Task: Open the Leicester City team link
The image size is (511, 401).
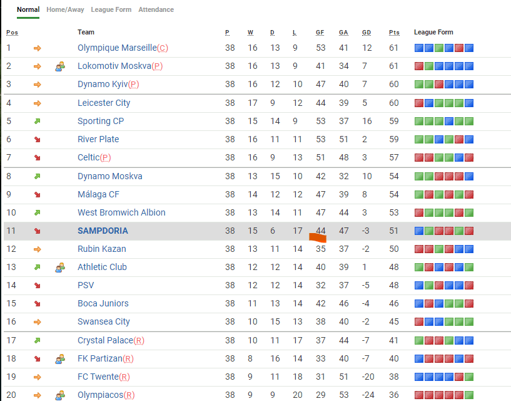Action: [104, 103]
